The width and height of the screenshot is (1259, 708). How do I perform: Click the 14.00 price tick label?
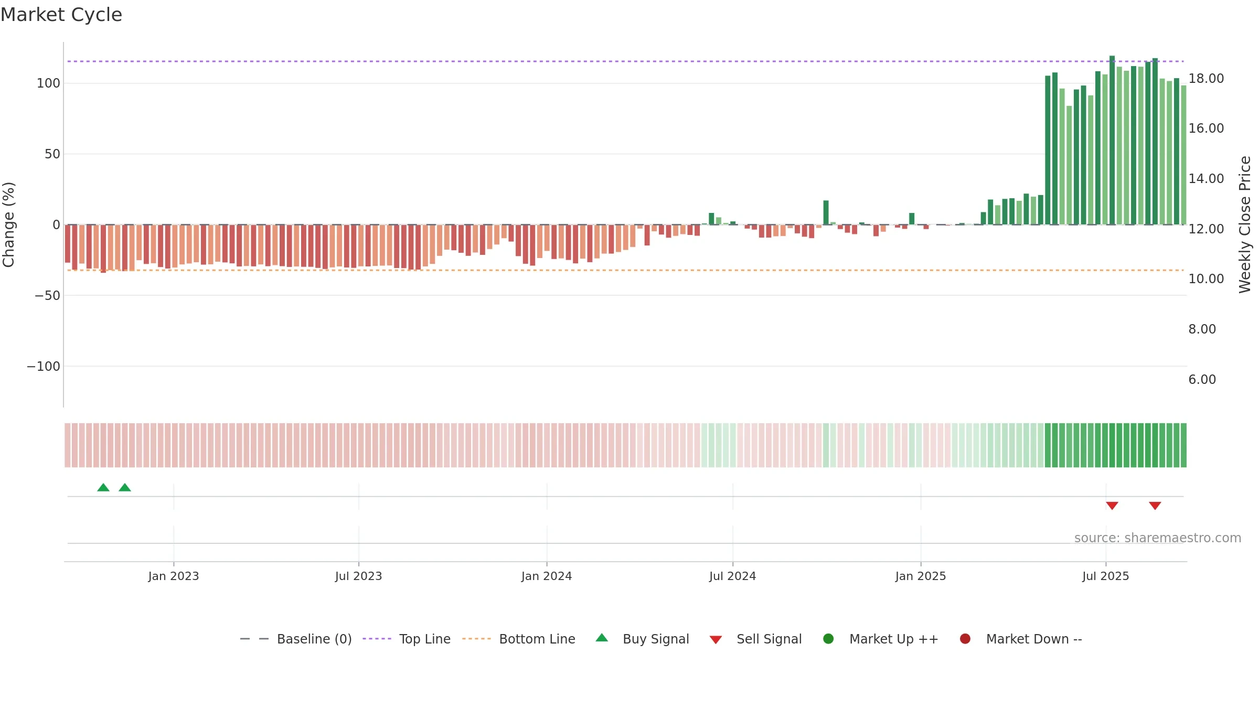coord(1206,179)
